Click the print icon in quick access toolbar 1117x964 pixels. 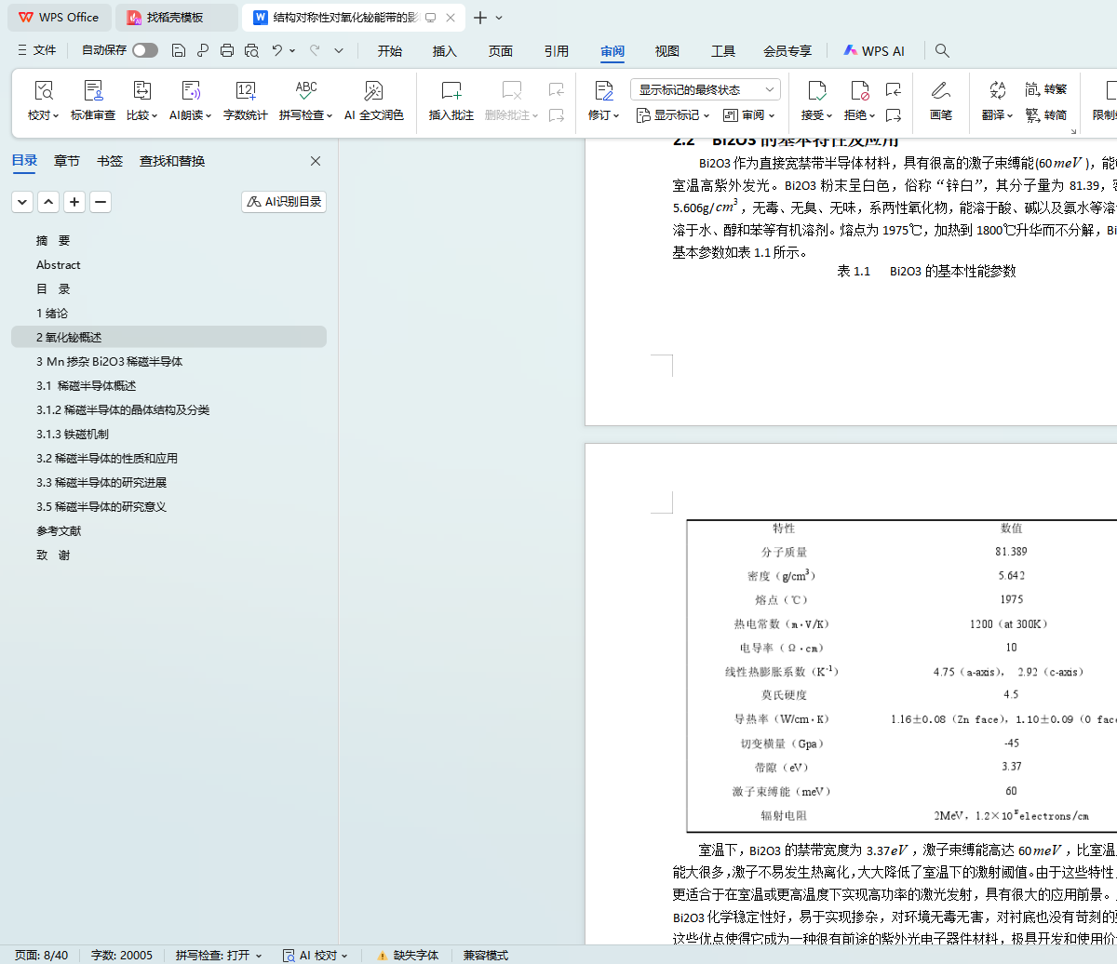click(x=227, y=50)
